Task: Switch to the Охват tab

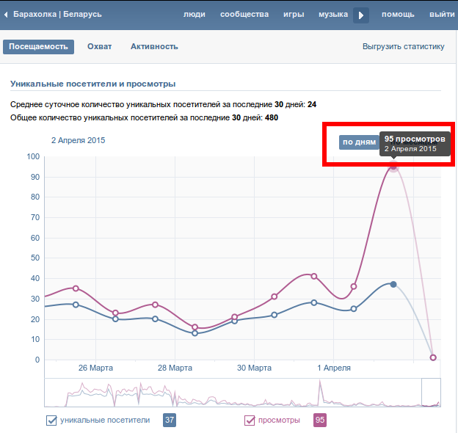Action: click(x=100, y=47)
